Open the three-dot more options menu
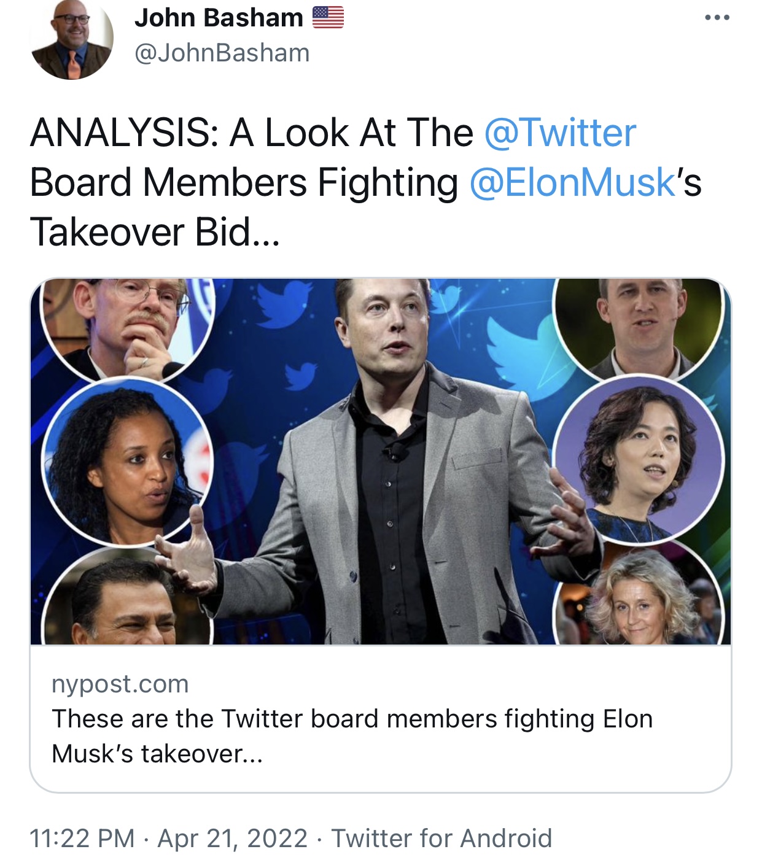 click(717, 18)
